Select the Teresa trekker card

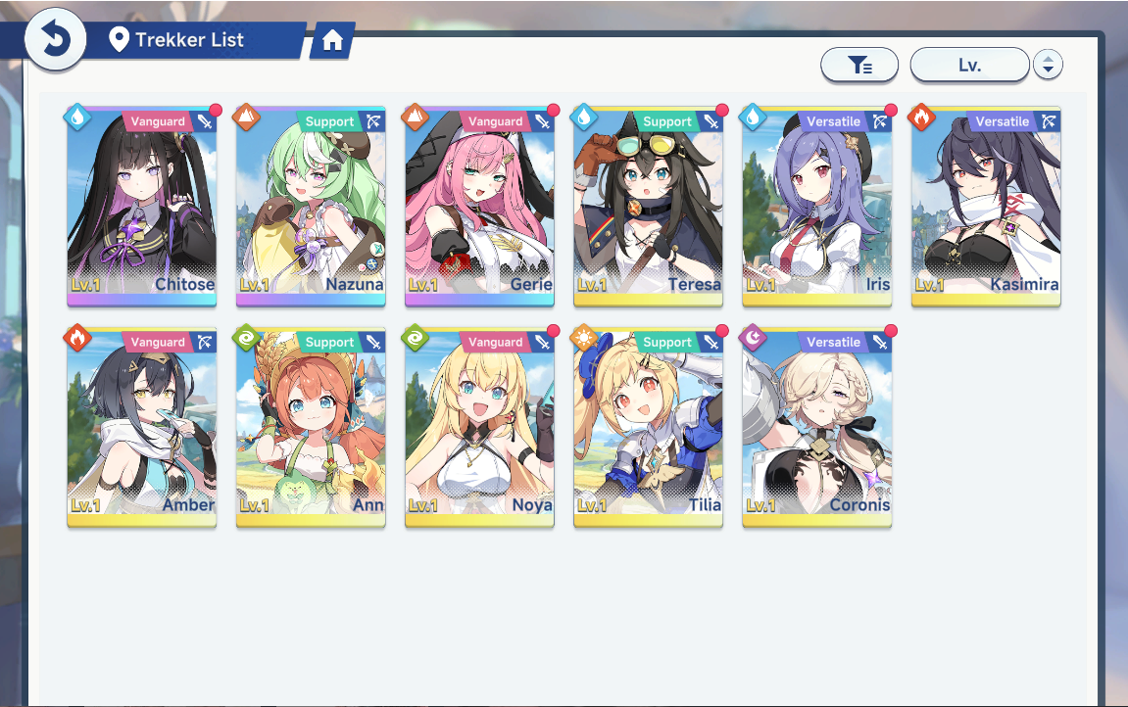[x=648, y=207]
